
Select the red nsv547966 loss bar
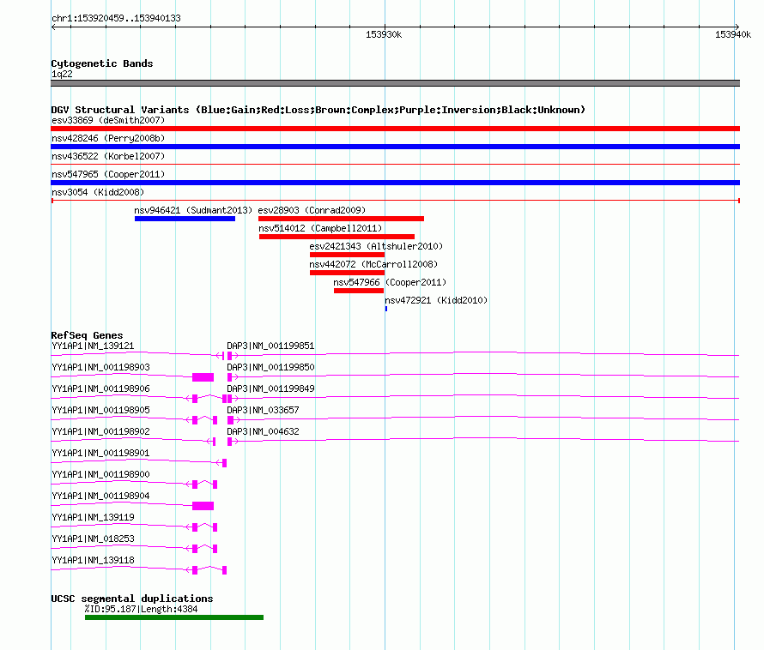click(359, 291)
